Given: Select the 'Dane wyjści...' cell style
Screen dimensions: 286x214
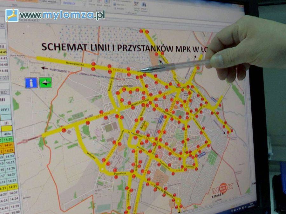Looking at the screenshot, I should (50, 2).
